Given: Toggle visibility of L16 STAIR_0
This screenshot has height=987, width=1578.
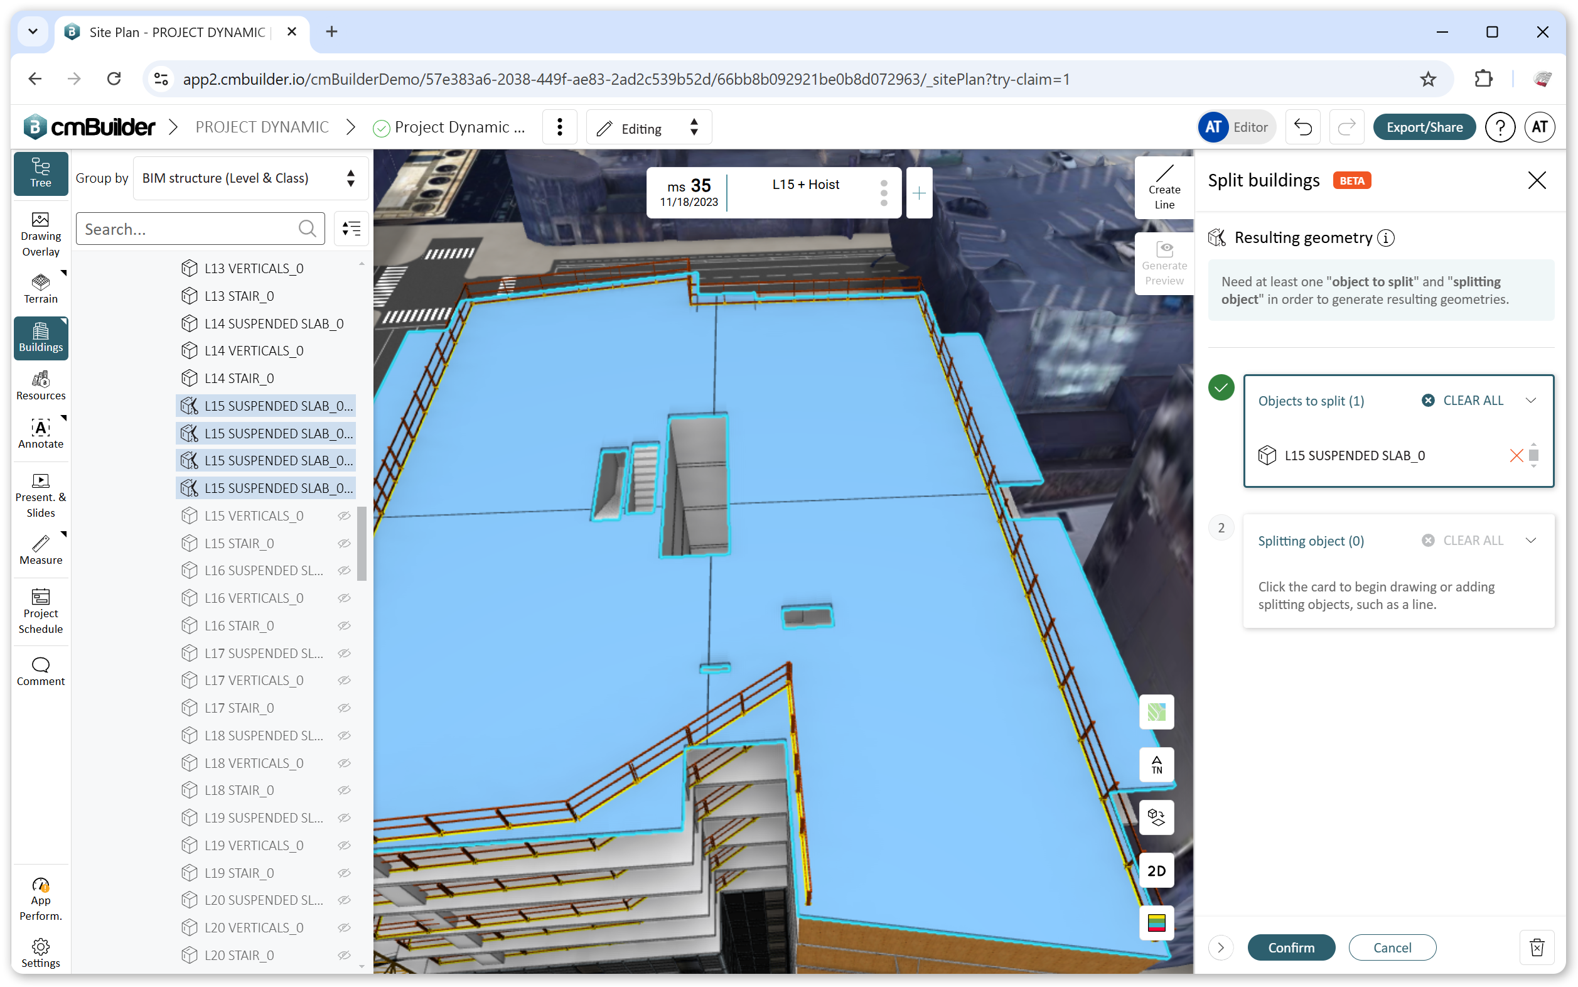Looking at the screenshot, I should click(x=344, y=625).
